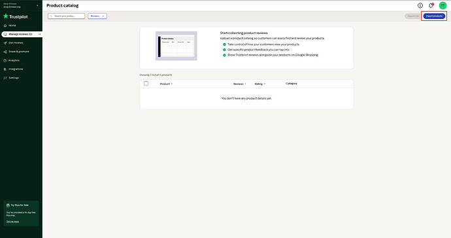Click the product catalog preview thumbnail
The width and height of the screenshot is (451, 238).
coord(176,46)
